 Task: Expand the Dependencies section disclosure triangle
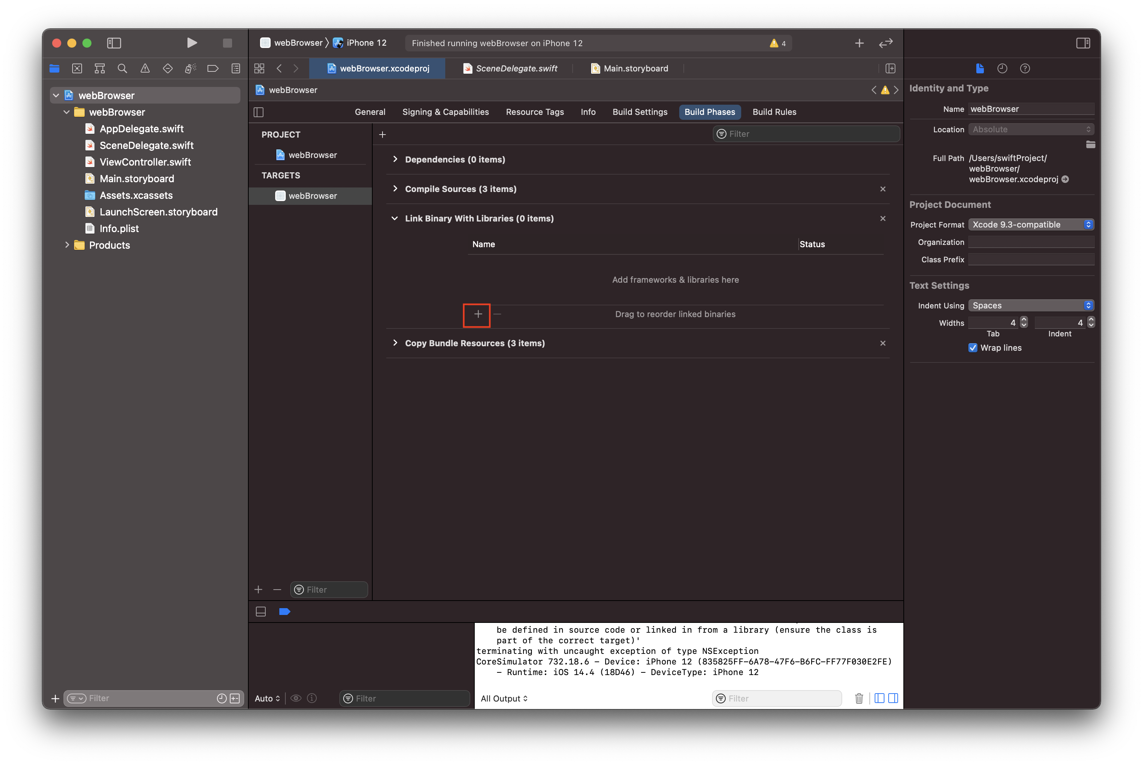395,159
